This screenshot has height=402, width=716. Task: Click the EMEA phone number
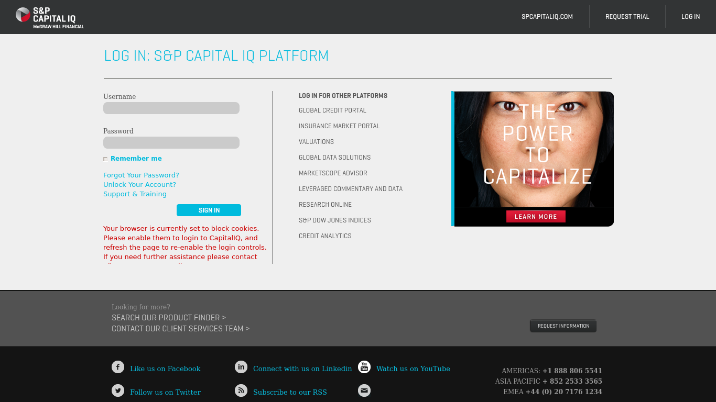point(564,392)
